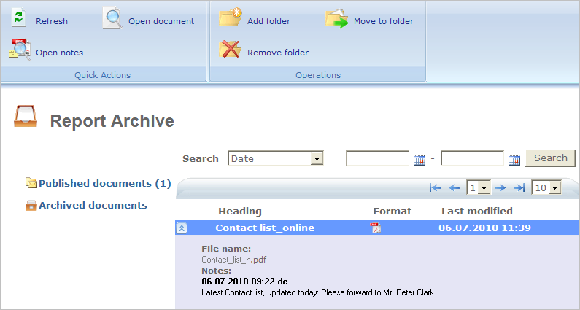580x310 pixels.
Task: Click the end date input field
Action: pos(472,158)
